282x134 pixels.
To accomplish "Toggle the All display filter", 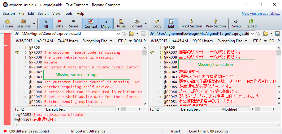I will [x=46, y=23].
